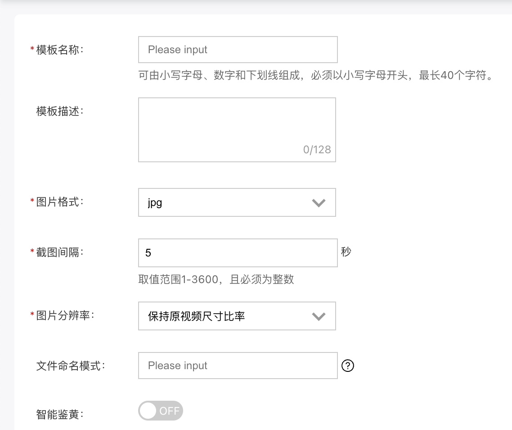Click the 截图间隔 input containing 5
The image size is (512, 430).
click(238, 252)
